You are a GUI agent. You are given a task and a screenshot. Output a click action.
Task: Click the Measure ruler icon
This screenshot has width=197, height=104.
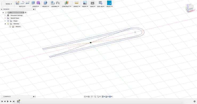pos(77,3)
